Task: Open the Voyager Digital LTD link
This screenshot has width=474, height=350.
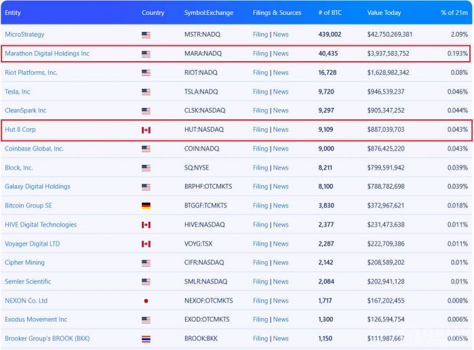Action: [33, 244]
